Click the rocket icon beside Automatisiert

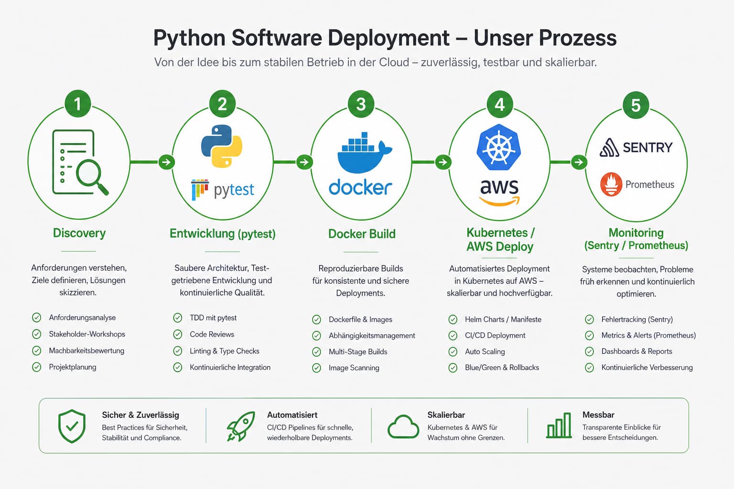(240, 426)
